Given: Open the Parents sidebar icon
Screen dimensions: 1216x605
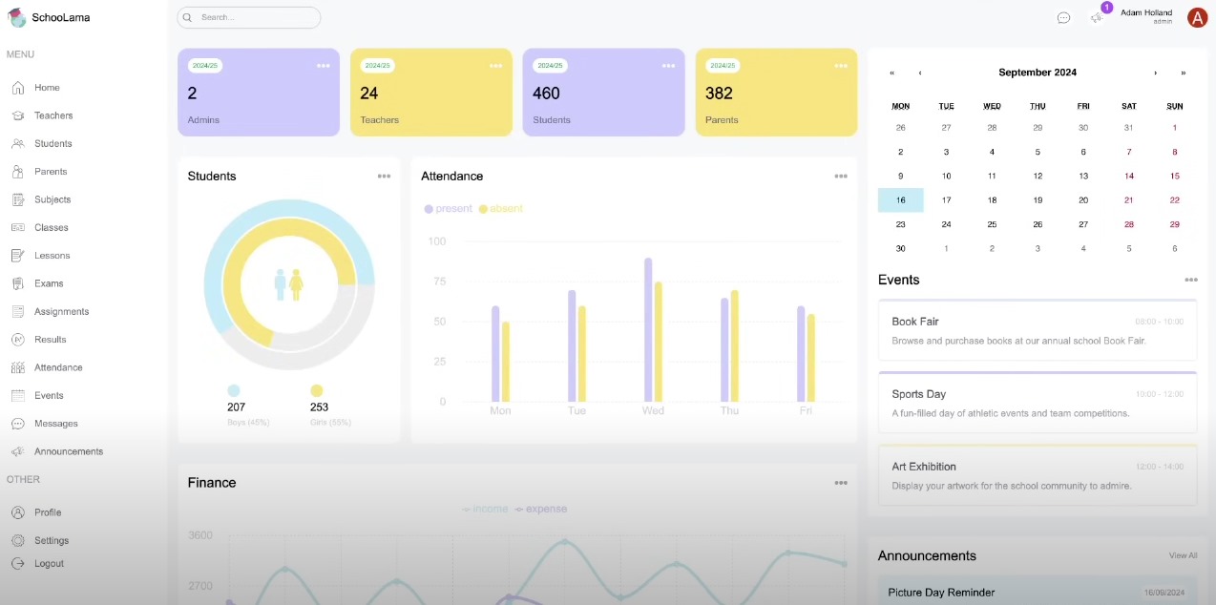Looking at the screenshot, I should point(17,172).
